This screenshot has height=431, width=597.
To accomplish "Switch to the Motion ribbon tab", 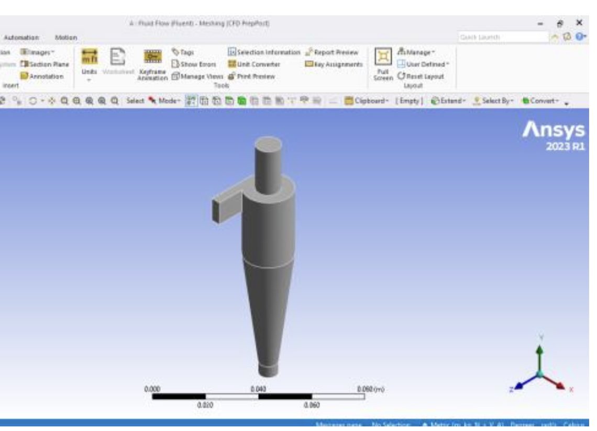I will point(66,37).
